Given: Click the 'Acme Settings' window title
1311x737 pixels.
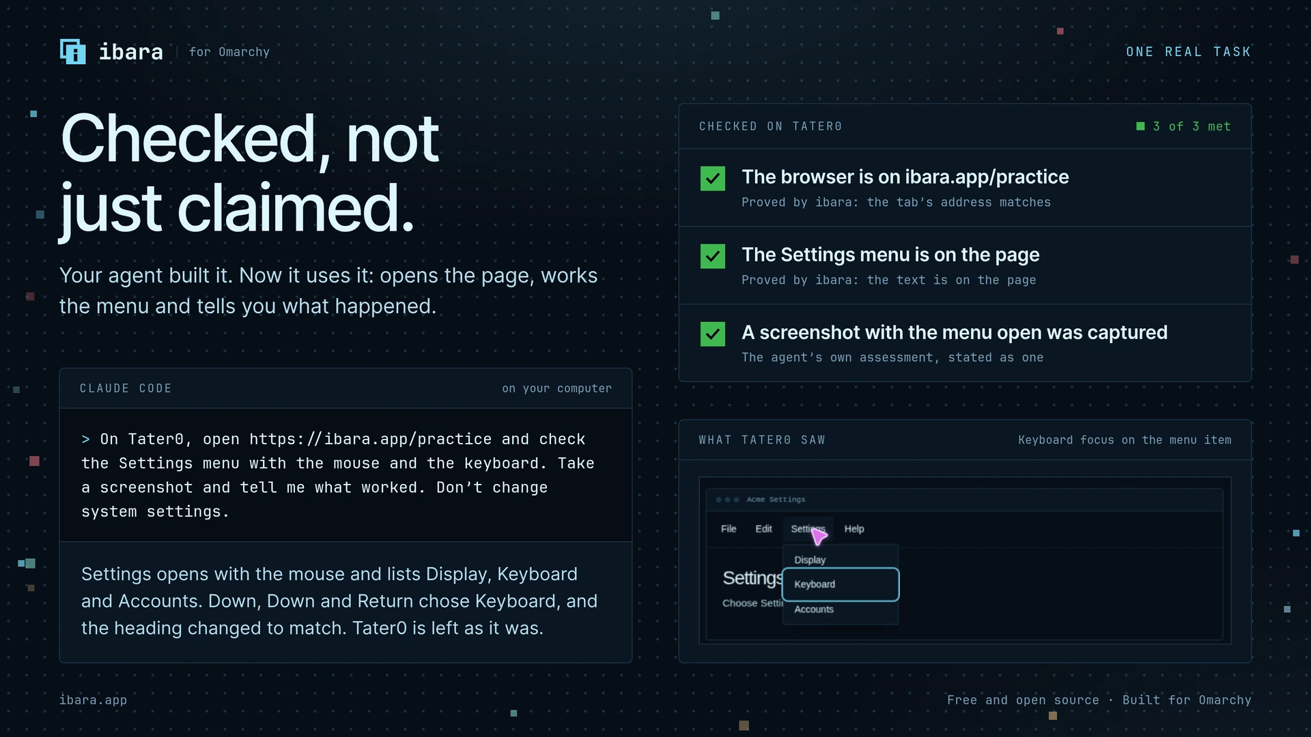Looking at the screenshot, I should (776, 500).
